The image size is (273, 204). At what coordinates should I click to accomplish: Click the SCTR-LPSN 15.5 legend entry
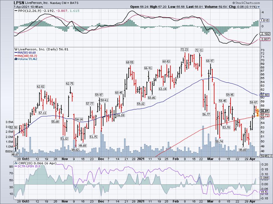[x=29, y=166]
